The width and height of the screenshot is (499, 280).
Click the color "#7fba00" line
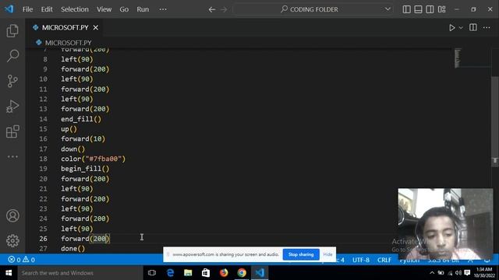pyautogui.click(x=94, y=159)
